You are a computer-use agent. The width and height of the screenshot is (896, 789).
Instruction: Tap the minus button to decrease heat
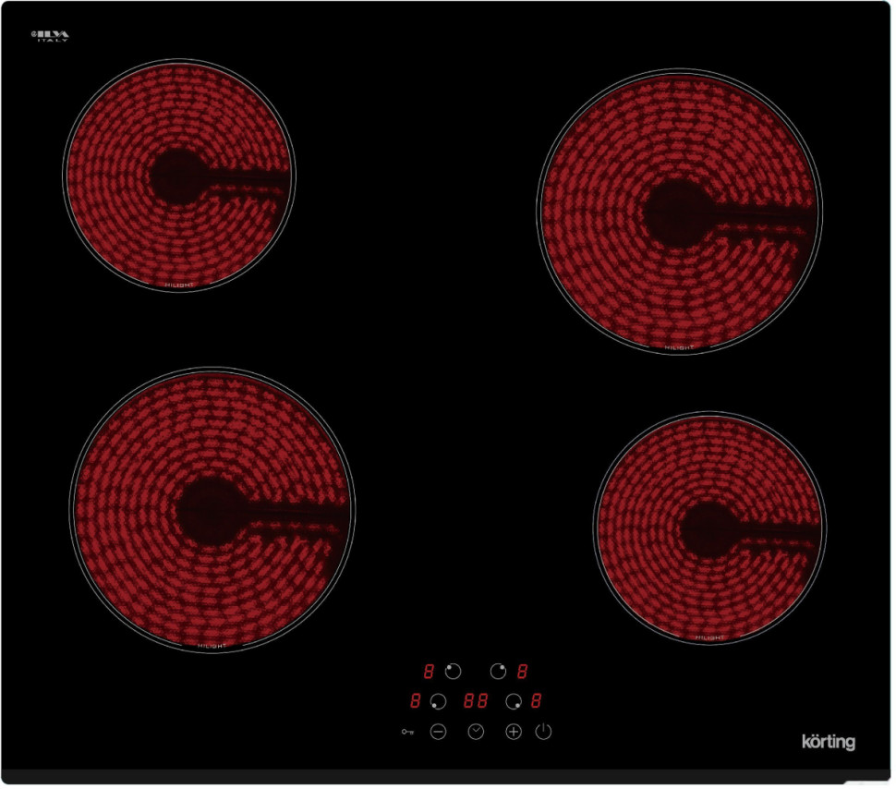point(438,732)
